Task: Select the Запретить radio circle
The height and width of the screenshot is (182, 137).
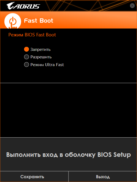Action: [26, 49]
